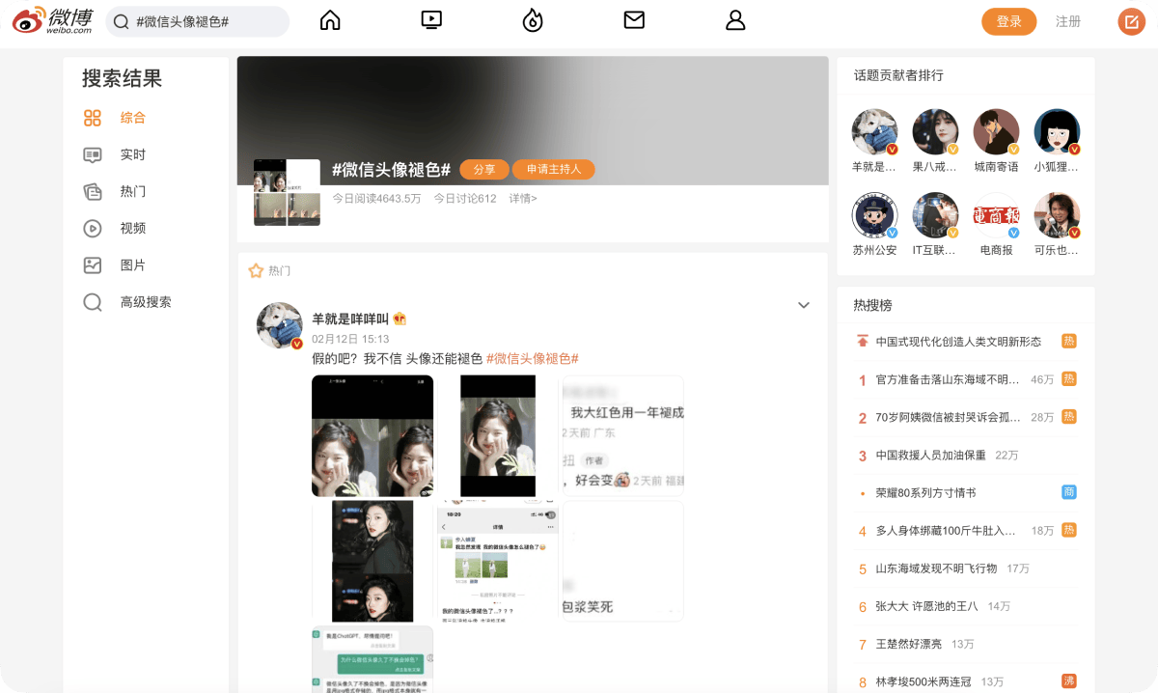Open the messages envelope icon
Image resolution: width=1158 pixels, height=693 pixels.
coord(634,19)
